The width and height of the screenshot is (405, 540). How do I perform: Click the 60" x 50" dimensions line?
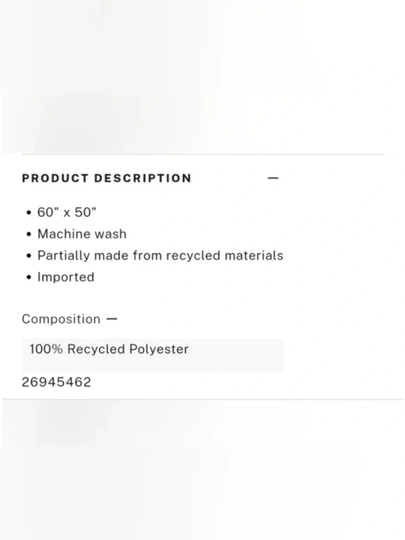(67, 212)
